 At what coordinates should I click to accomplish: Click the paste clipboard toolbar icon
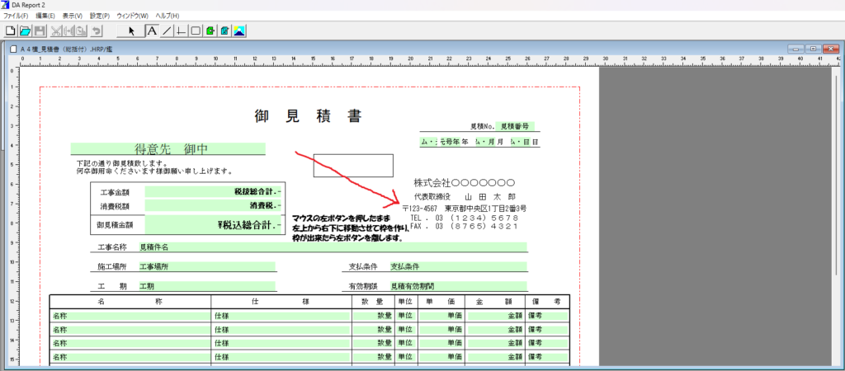tap(80, 31)
